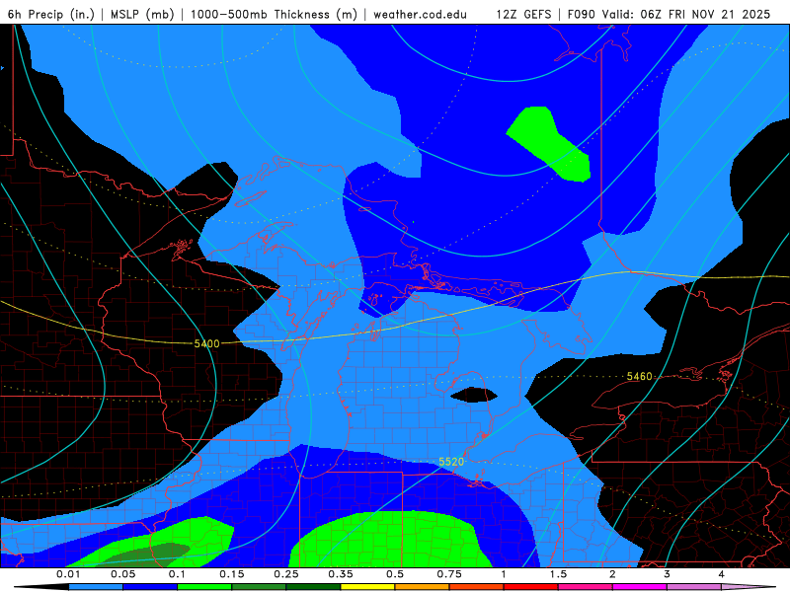
Task: Click the 0.15 legend value
Action: [232, 574]
